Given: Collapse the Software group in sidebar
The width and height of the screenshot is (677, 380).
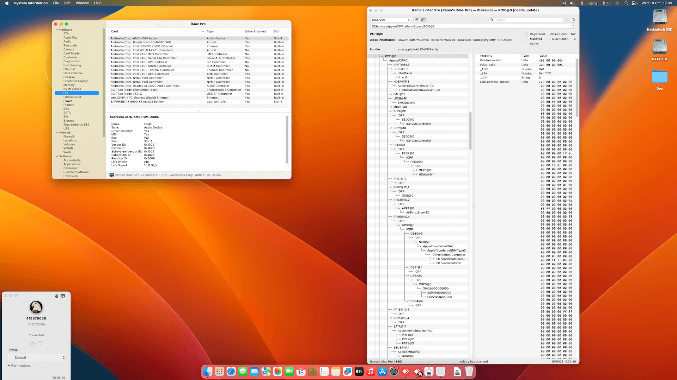Looking at the screenshot, I should pyautogui.click(x=57, y=157).
